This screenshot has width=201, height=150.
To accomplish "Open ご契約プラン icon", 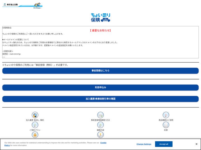I will 35,125.
